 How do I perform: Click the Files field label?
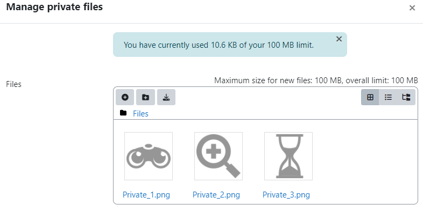point(14,84)
